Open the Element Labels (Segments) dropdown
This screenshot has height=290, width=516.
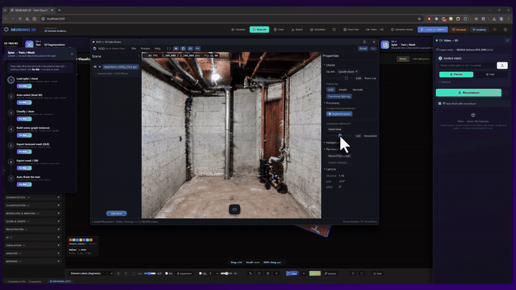click(x=91, y=273)
